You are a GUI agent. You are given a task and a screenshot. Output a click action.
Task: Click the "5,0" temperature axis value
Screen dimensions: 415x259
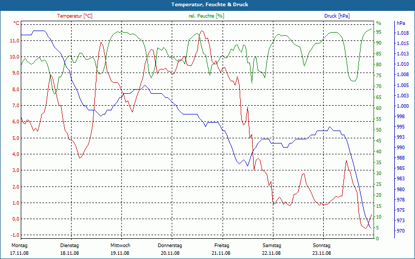click(16, 138)
